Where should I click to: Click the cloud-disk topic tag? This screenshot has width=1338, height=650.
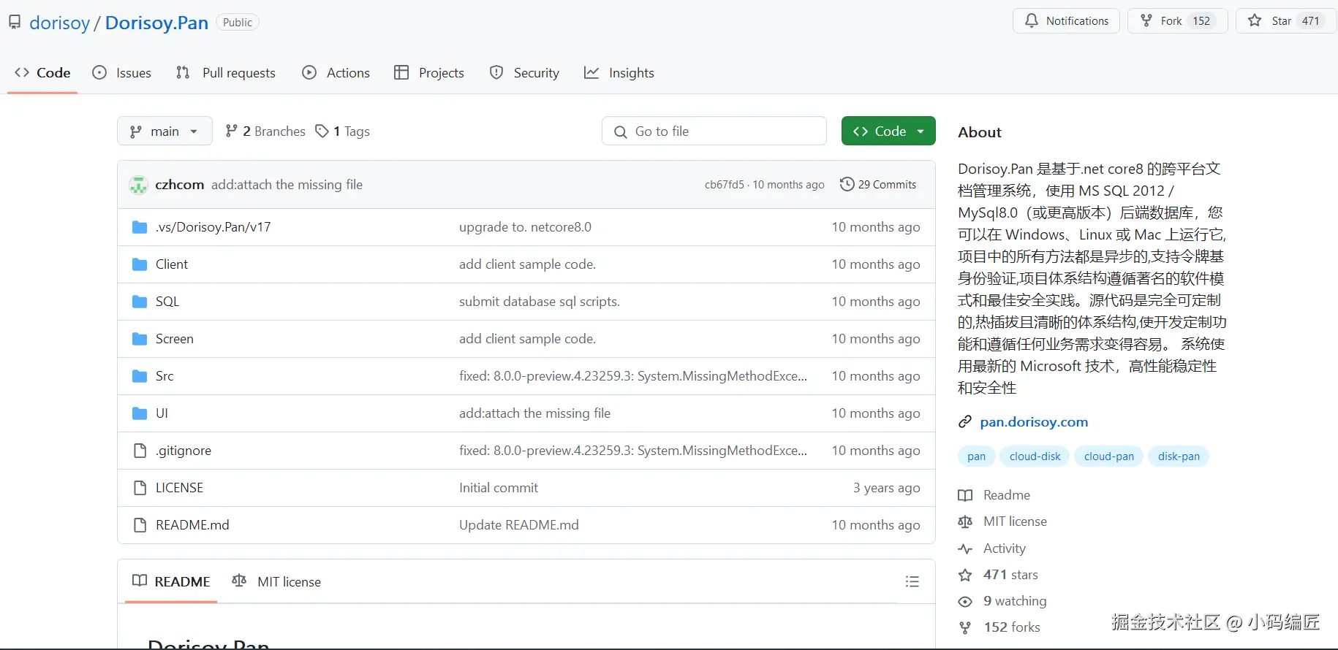point(1035,456)
